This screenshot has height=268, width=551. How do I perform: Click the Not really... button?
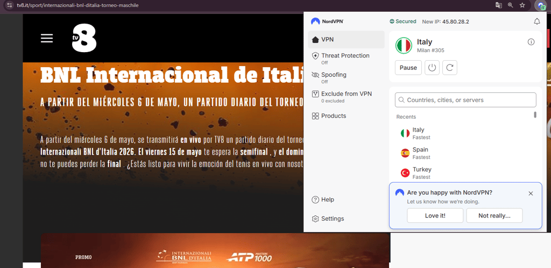[495, 216]
